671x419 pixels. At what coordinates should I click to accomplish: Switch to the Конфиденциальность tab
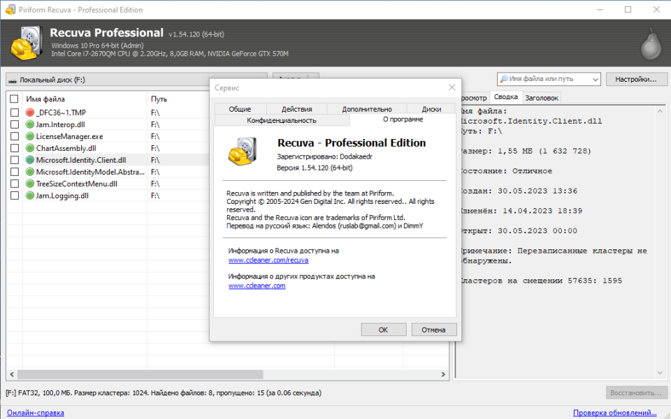(282, 121)
